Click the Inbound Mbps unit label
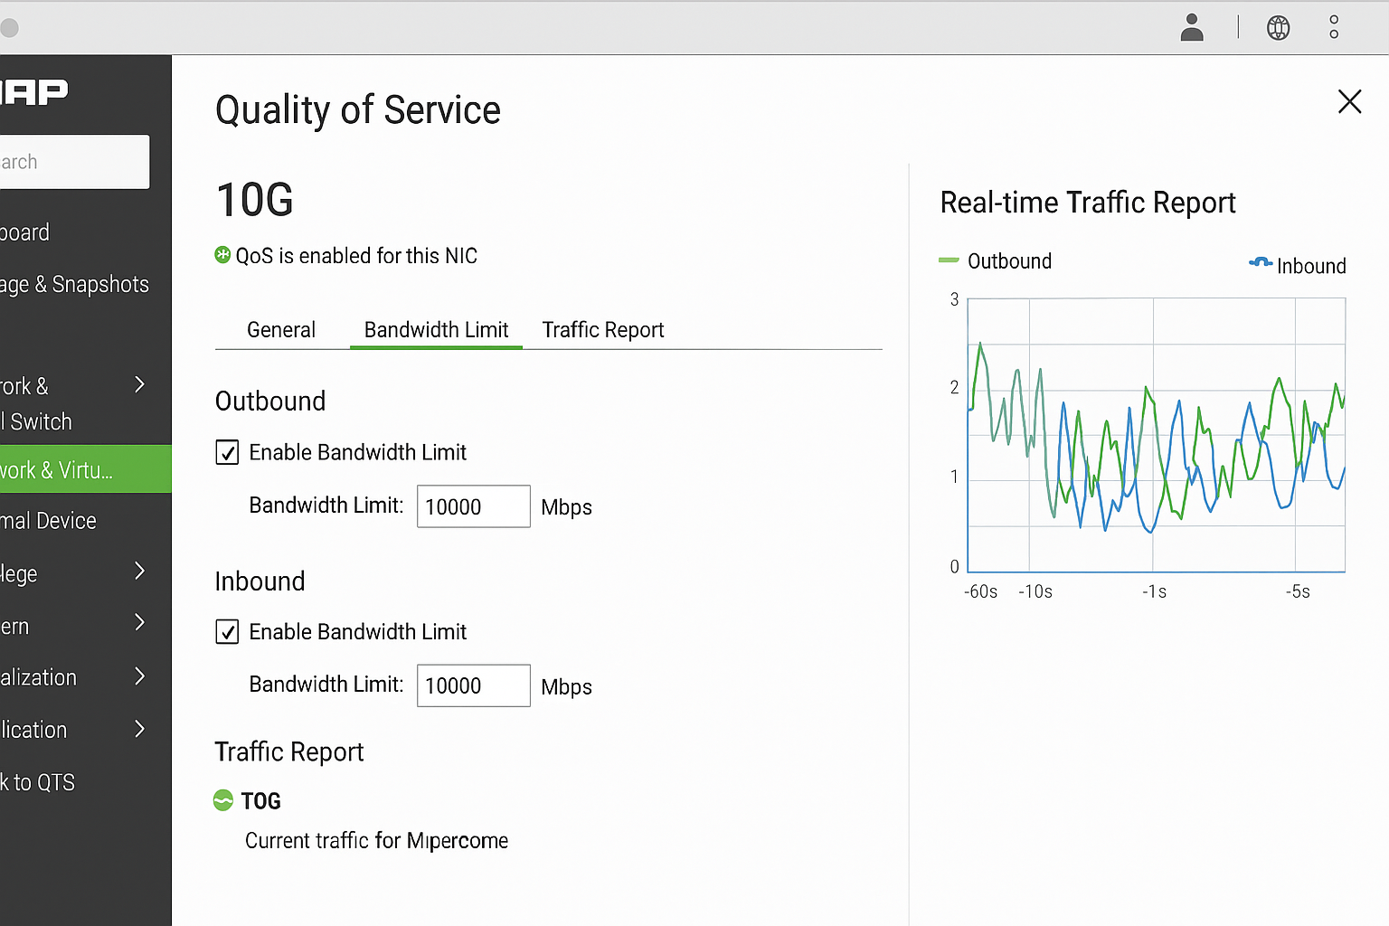The height and width of the screenshot is (926, 1389). 566,687
